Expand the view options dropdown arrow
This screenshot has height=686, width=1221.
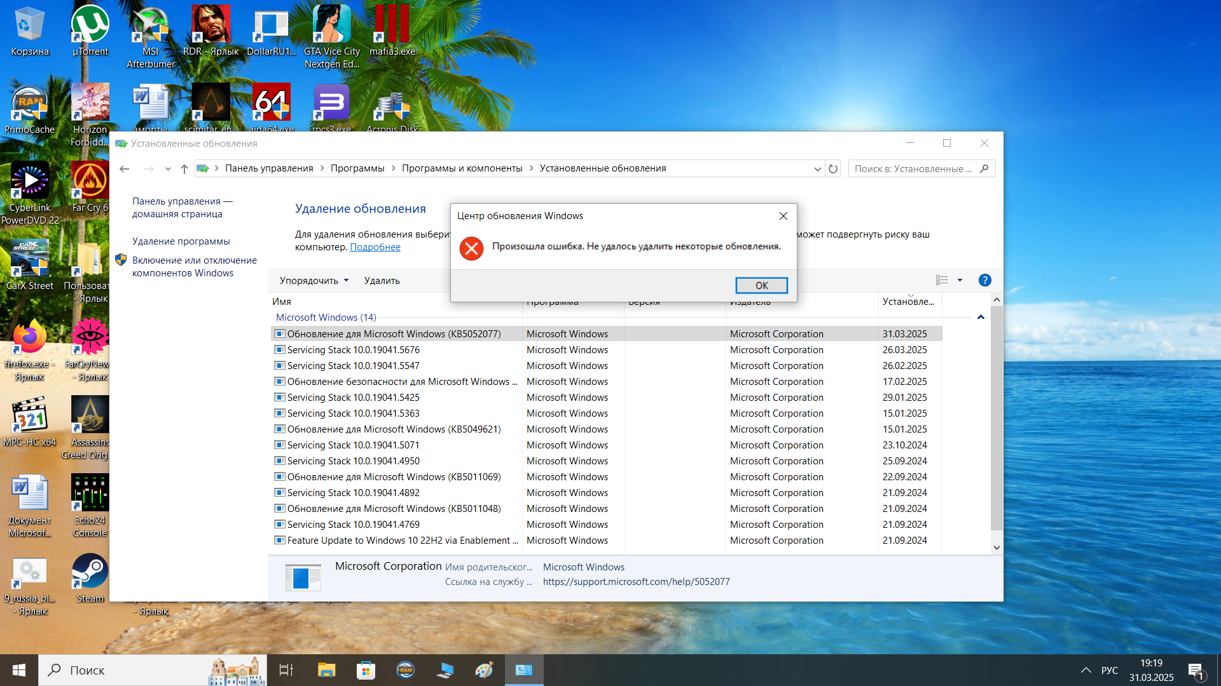(x=960, y=281)
